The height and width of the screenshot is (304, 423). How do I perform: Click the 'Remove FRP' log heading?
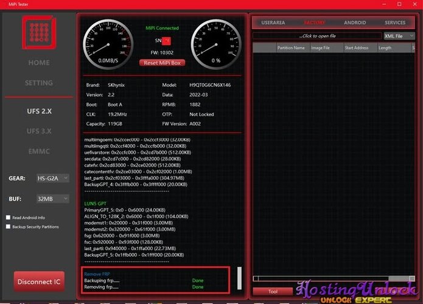[x=97, y=274]
